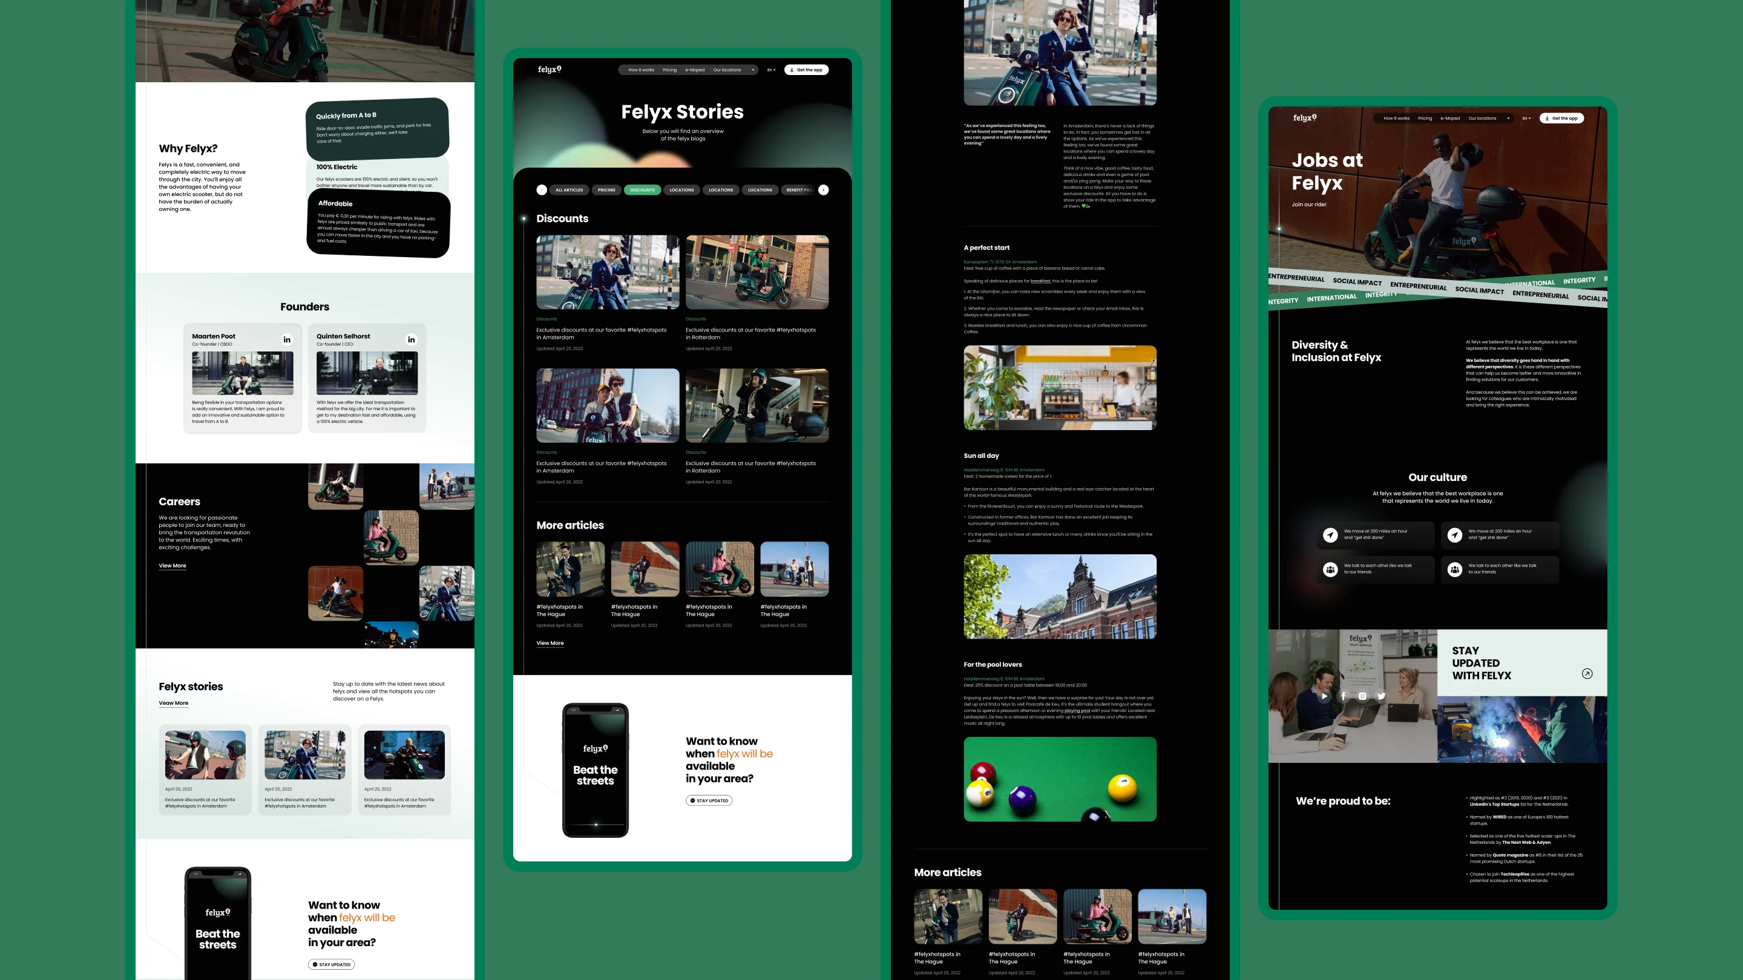Open the welding photo on the Jobs page
1743x980 pixels.
tap(1521, 729)
